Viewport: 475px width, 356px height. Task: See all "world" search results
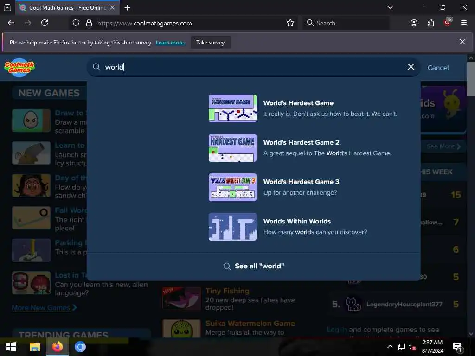pos(254,266)
